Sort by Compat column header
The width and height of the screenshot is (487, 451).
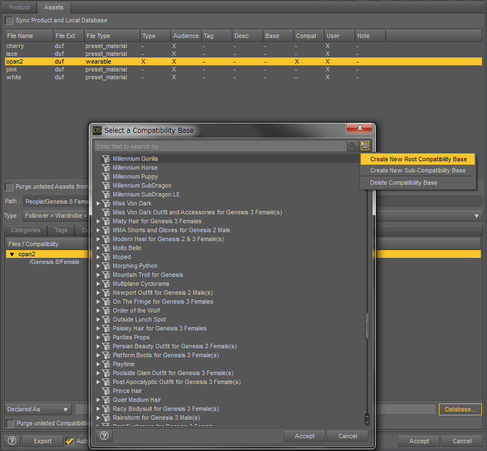coord(309,36)
